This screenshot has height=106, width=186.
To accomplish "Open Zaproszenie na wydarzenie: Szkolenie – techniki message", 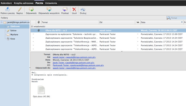I will point(71,34).
